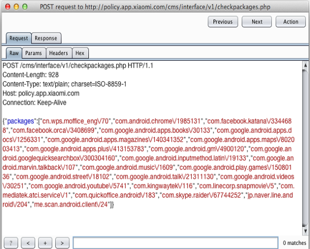Screen dimensions: 310x249
Task: Focus the search text field
Action: click(x=175, y=243)
